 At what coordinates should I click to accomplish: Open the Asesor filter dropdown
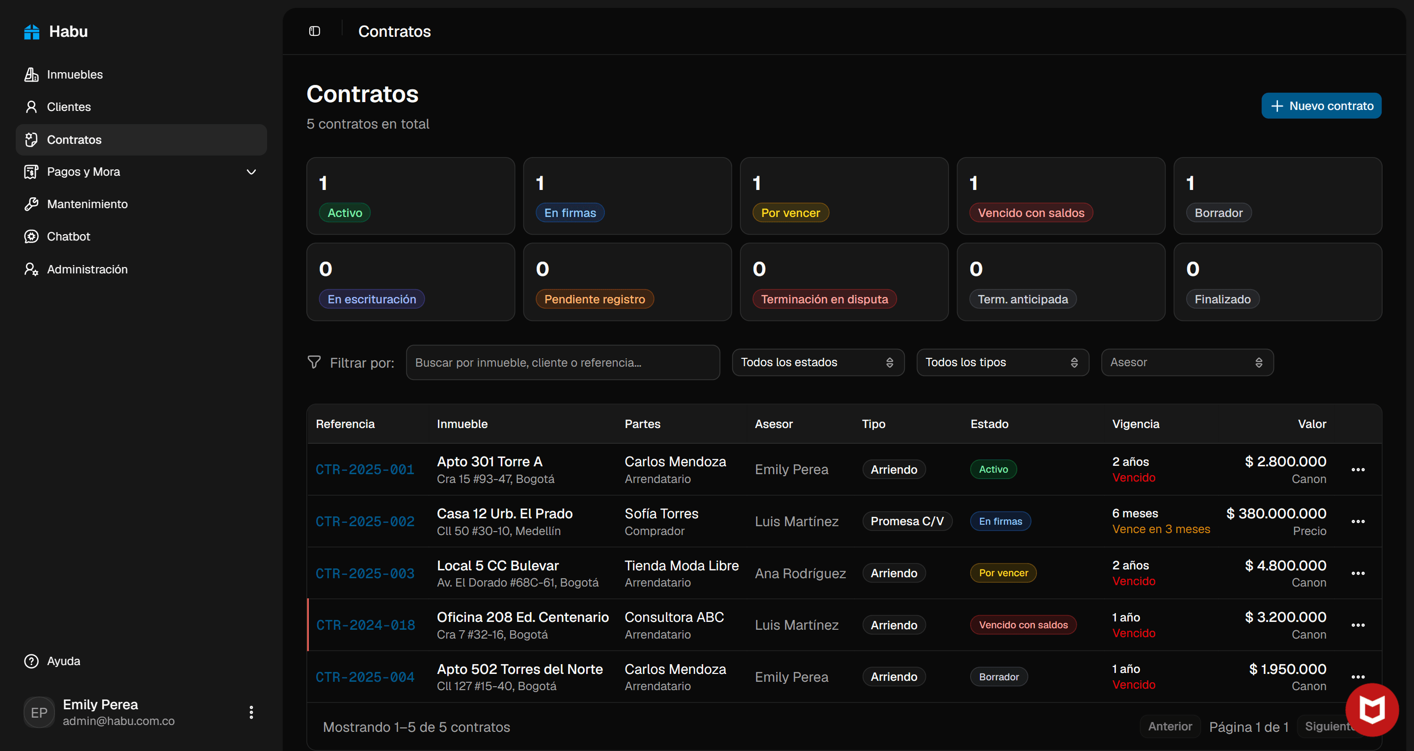point(1187,362)
